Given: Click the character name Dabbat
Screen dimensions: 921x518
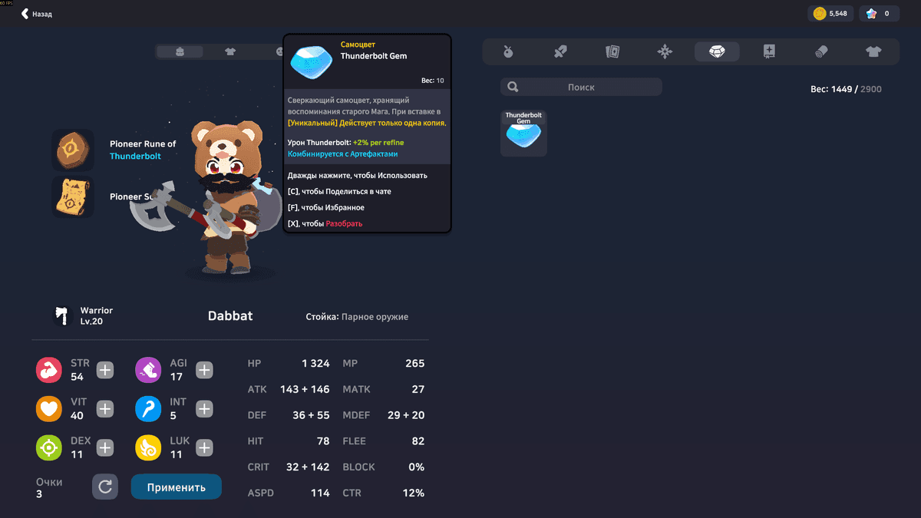Looking at the screenshot, I should pos(230,315).
